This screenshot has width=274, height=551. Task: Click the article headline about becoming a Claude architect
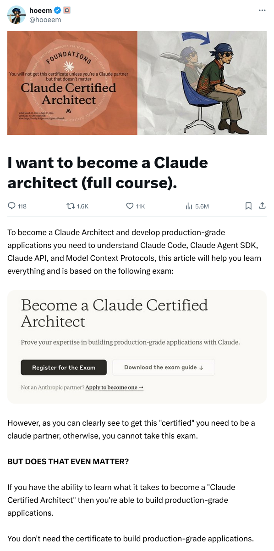[x=108, y=173]
